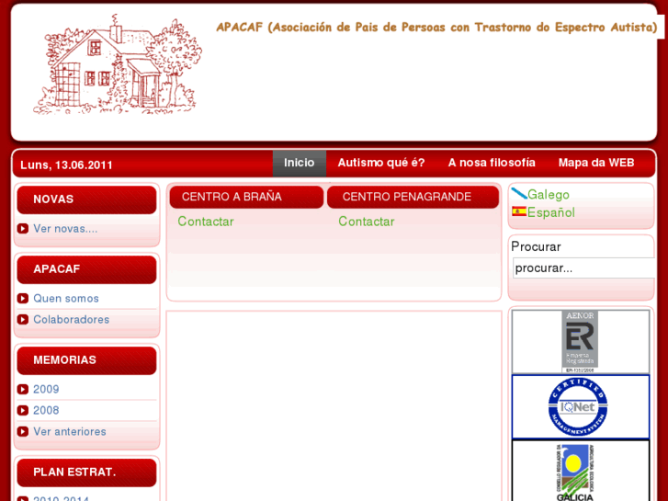
Task: Open the 2008 memoria link
Action: [46, 410]
